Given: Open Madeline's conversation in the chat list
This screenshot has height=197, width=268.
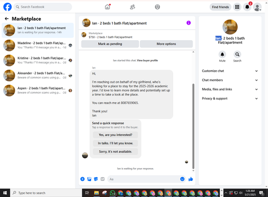Looking at the screenshot, I should tap(38, 45).
